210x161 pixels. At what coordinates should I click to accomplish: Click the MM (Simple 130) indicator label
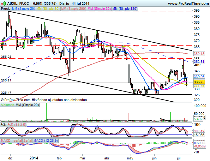[125, 9]
